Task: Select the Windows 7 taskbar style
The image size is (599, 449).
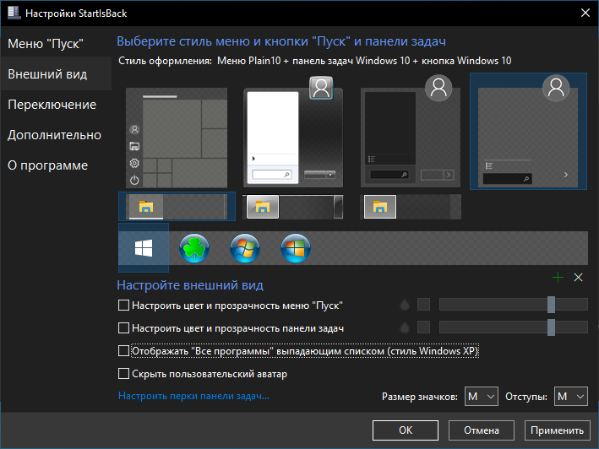Action: point(293,207)
